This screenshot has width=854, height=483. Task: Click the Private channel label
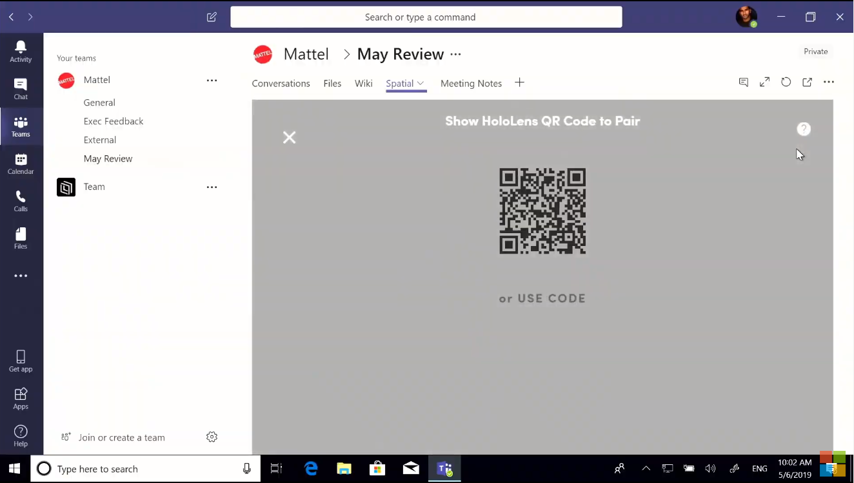click(x=816, y=52)
